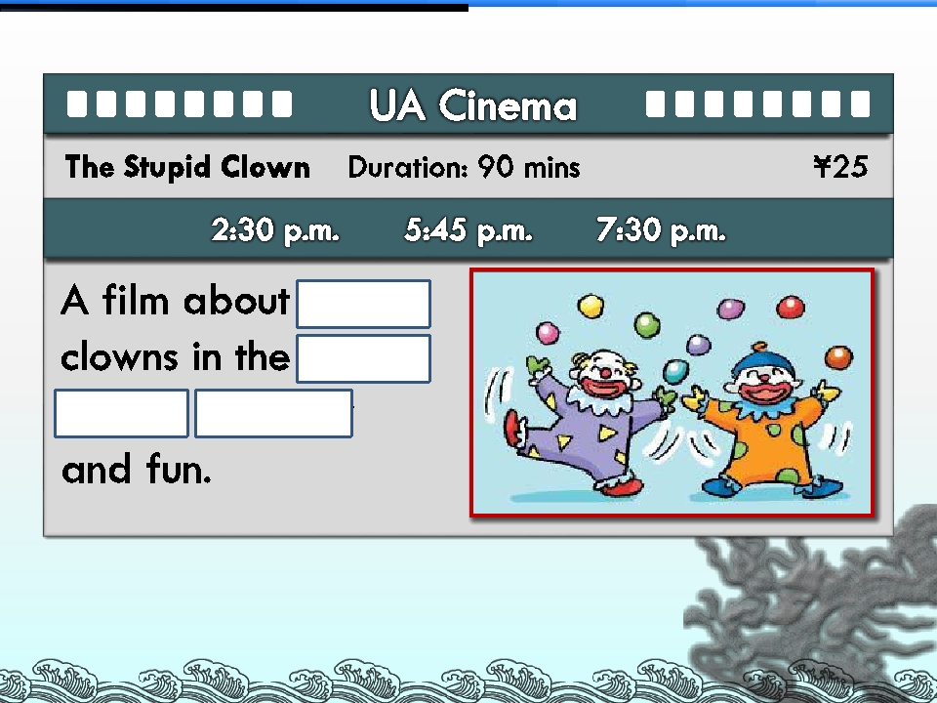The width and height of the screenshot is (937, 703).
Task: Click the ¥25 ticket price
Action: pos(840,166)
